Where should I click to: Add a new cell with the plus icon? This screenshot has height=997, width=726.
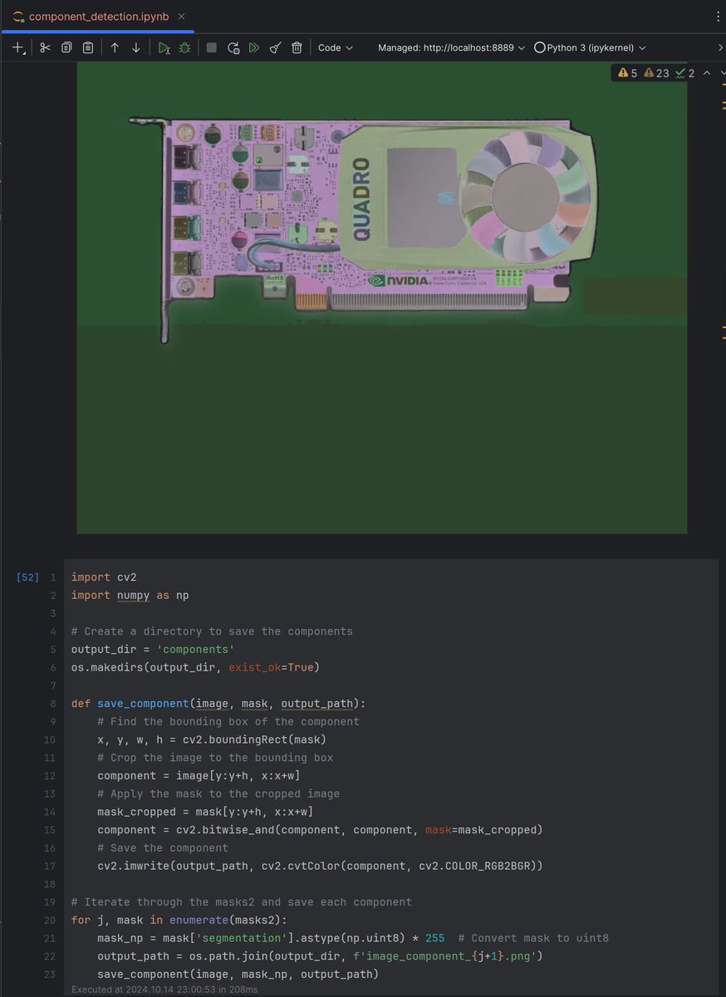(x=18, y=48)
